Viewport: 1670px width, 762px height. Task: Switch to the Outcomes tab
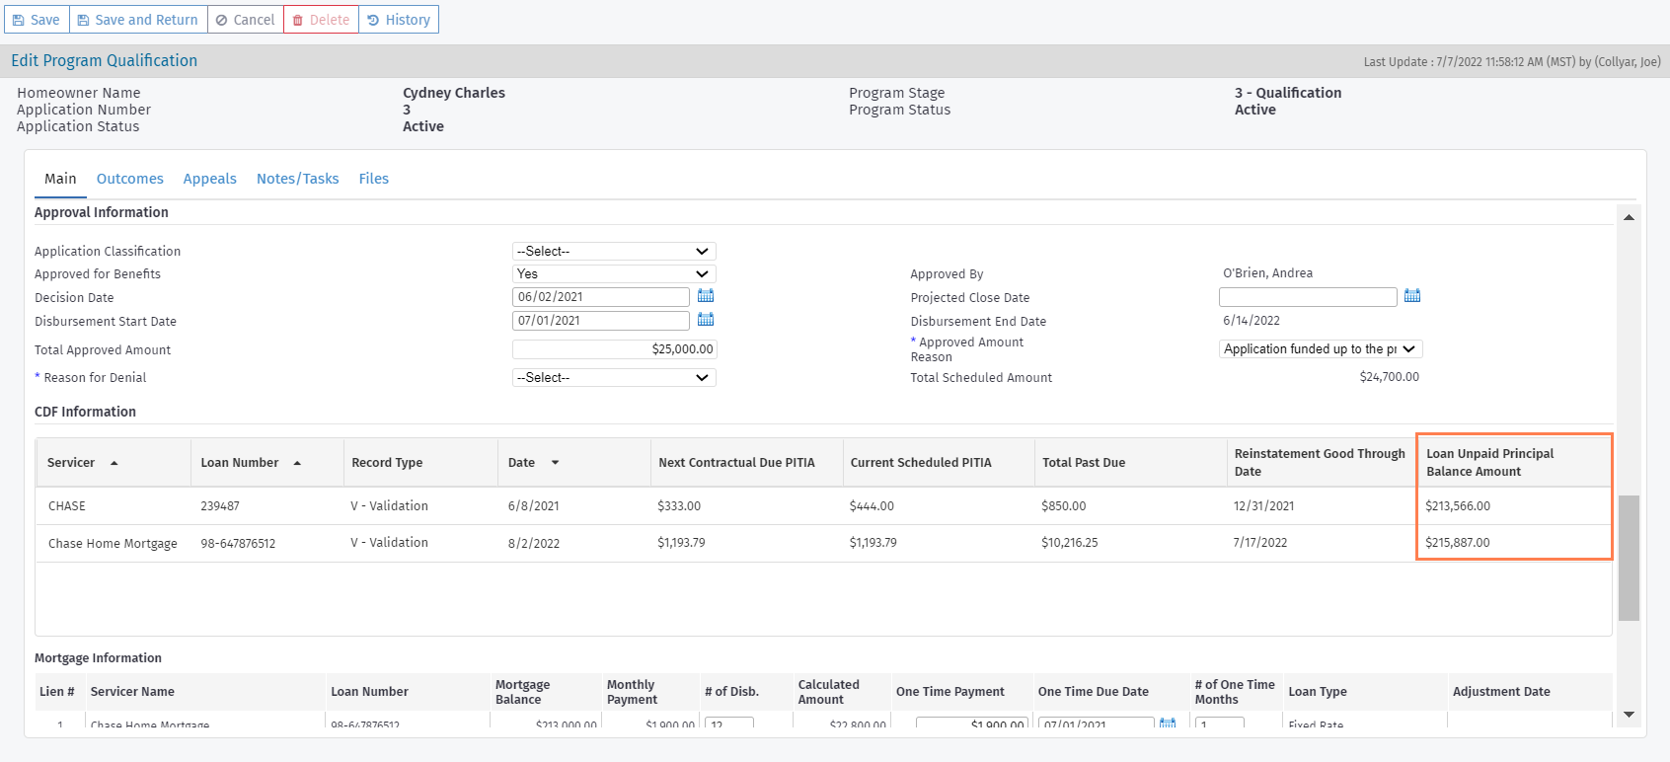coord(130,179)
